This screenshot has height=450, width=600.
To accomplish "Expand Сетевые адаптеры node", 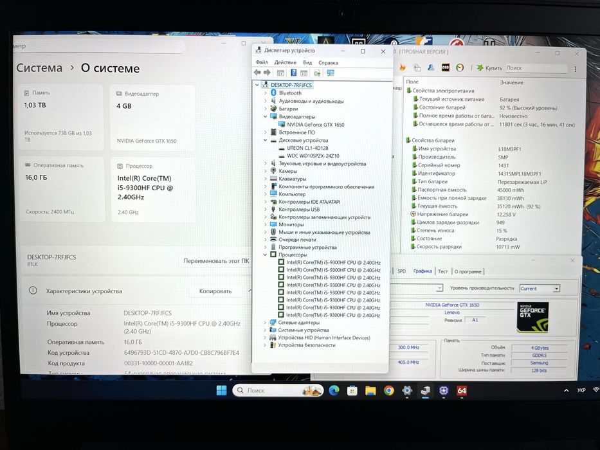I will 265,323.
